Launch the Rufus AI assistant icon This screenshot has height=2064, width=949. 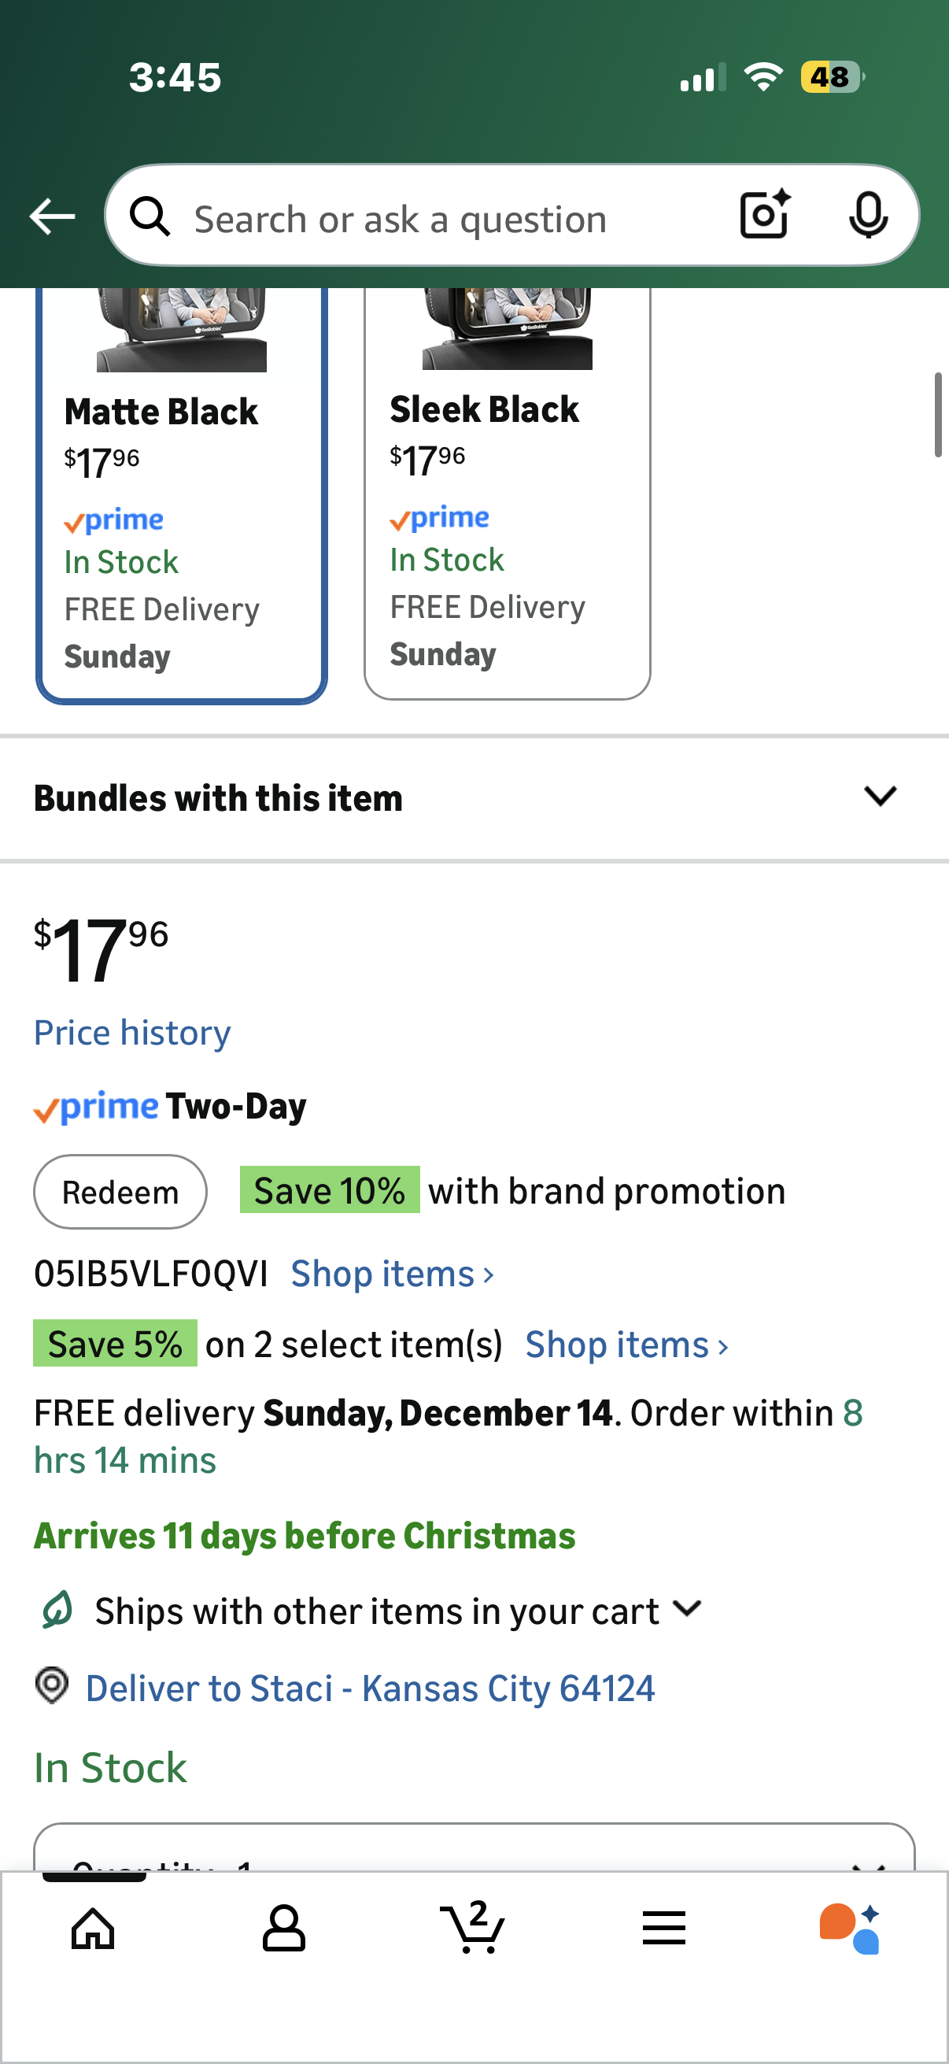click(x=850, y=1929)
